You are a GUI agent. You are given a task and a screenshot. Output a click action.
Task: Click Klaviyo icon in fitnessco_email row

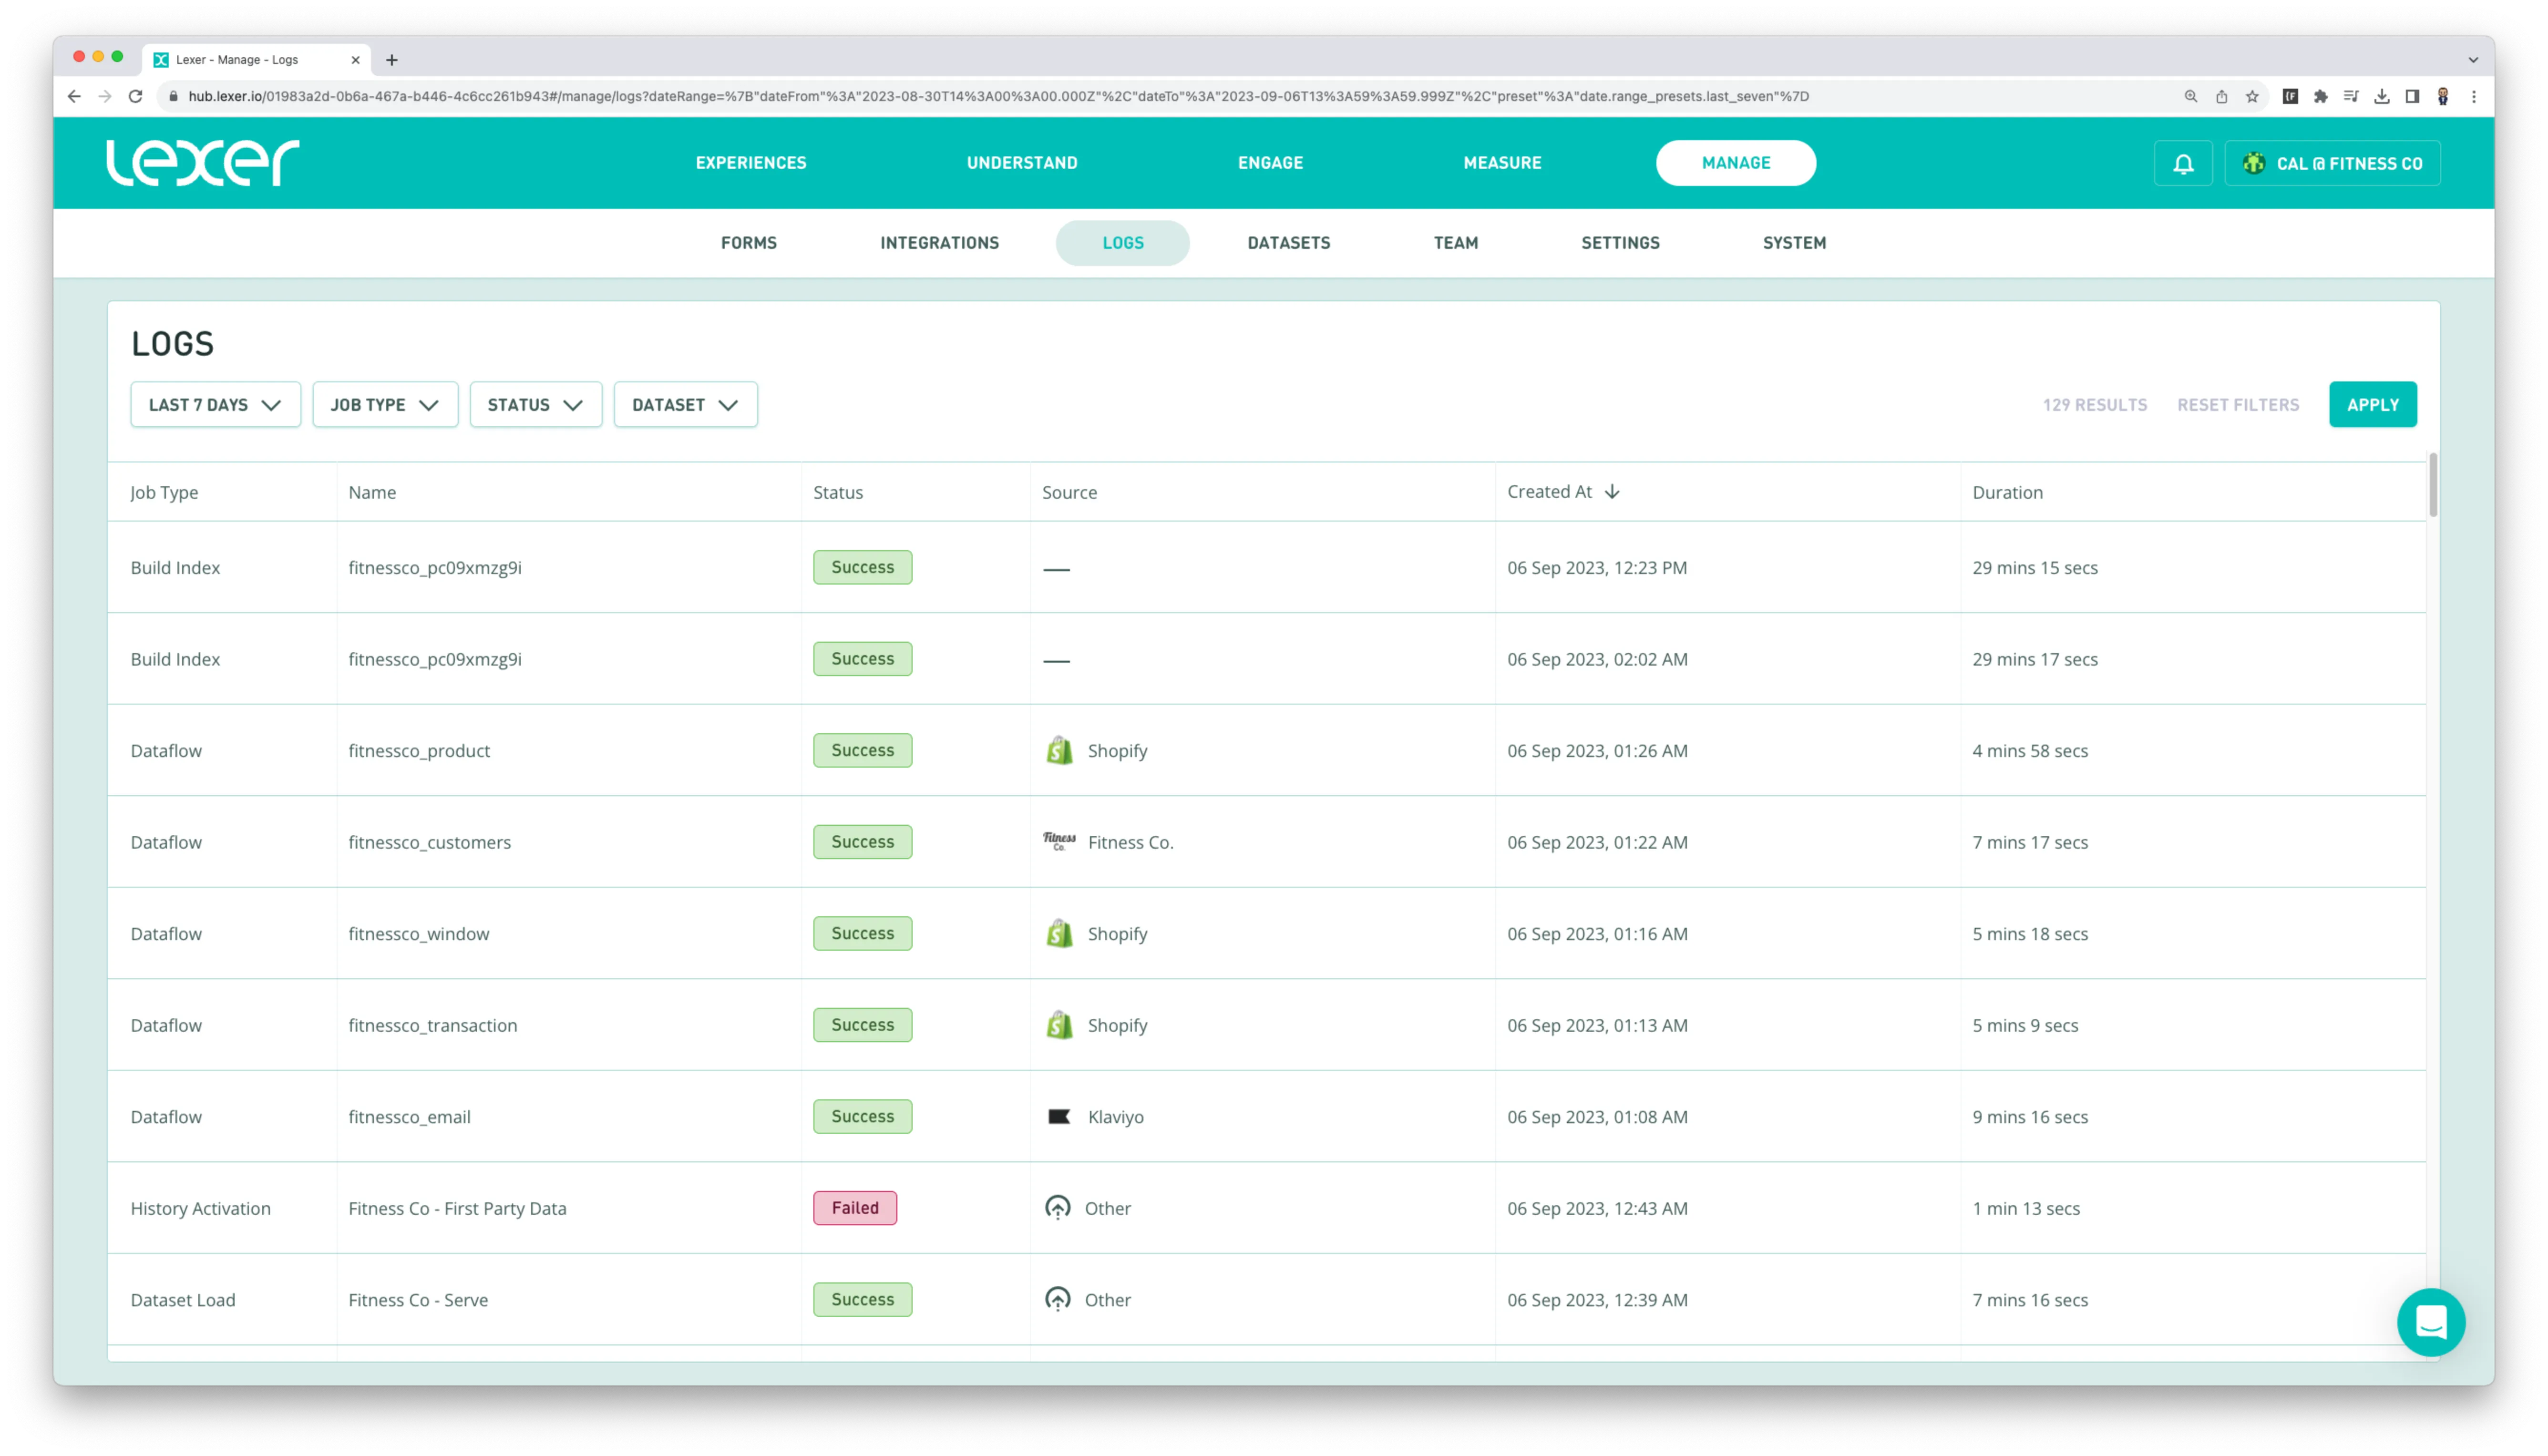1058,1116
